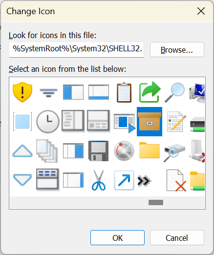This screenshot has width=214, height=255.
Task: Select the folder with green network bar icon
Action: [197, 181]
